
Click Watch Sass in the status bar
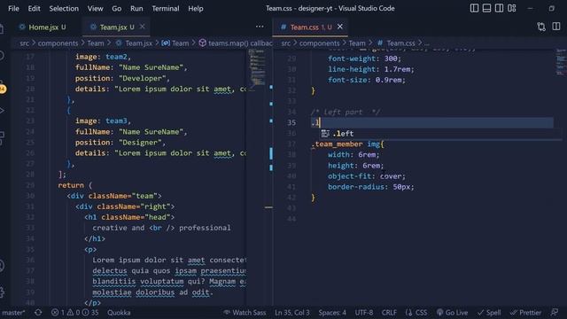click(x=245, y=313)
